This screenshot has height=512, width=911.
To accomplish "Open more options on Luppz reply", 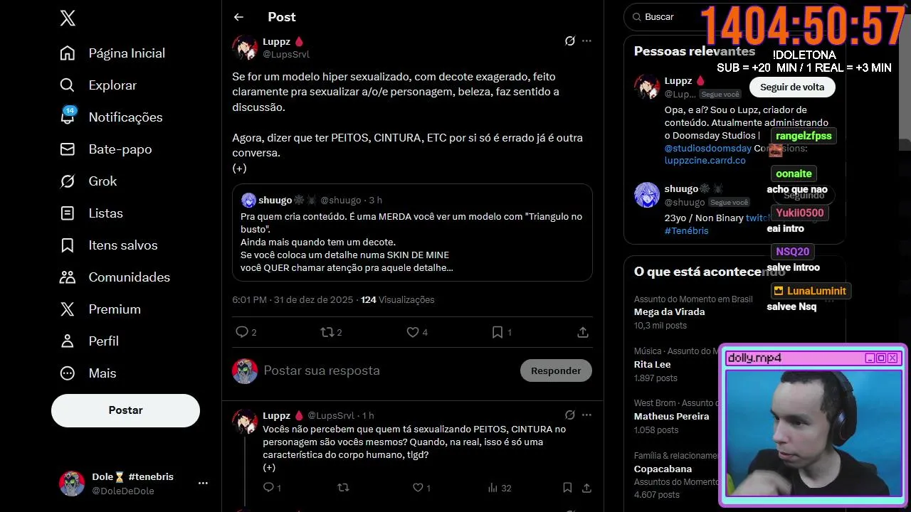I will click(586, 415).
